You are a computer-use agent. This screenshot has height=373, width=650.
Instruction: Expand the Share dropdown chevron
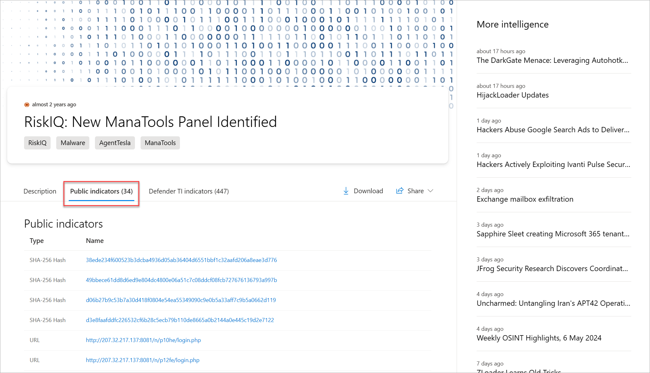click(430, 191)
